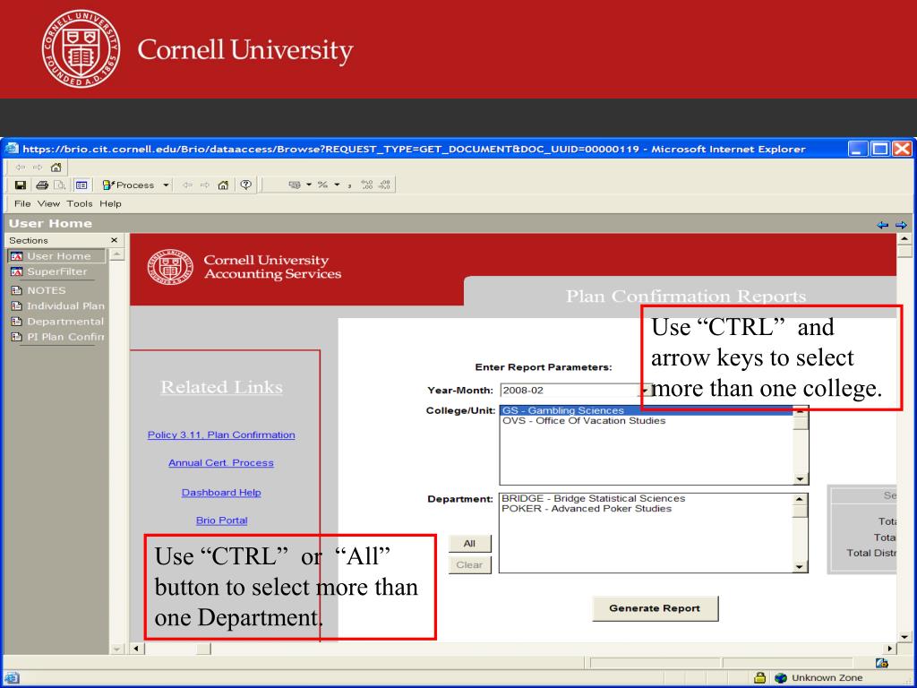
Task: Open the File menu
Action: click(x=22, y=203)
